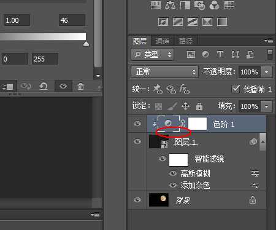Clip adjustment to layer in Properties panel
The image size is (276, 230).
(8, 87)
